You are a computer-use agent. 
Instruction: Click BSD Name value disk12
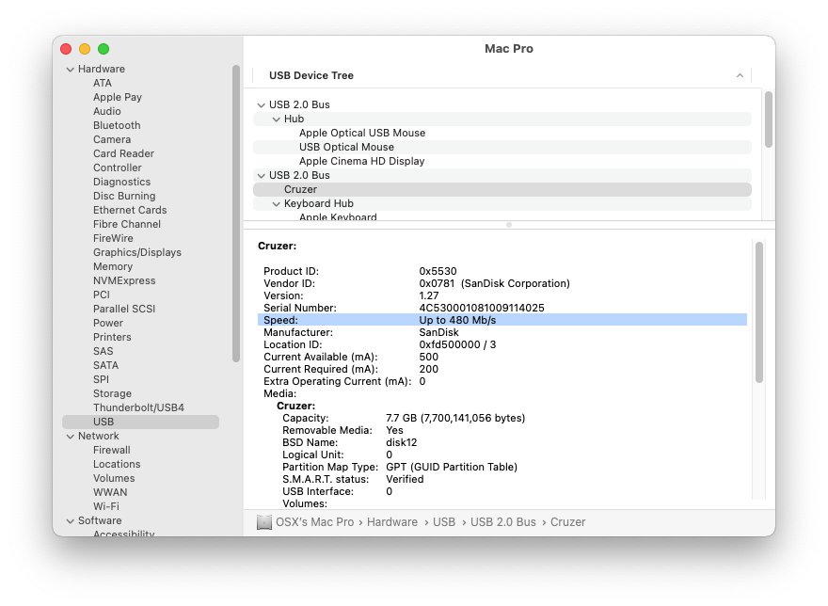pos(402,443)
